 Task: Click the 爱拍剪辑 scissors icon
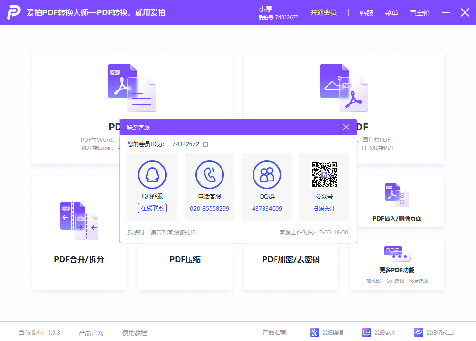315,332
